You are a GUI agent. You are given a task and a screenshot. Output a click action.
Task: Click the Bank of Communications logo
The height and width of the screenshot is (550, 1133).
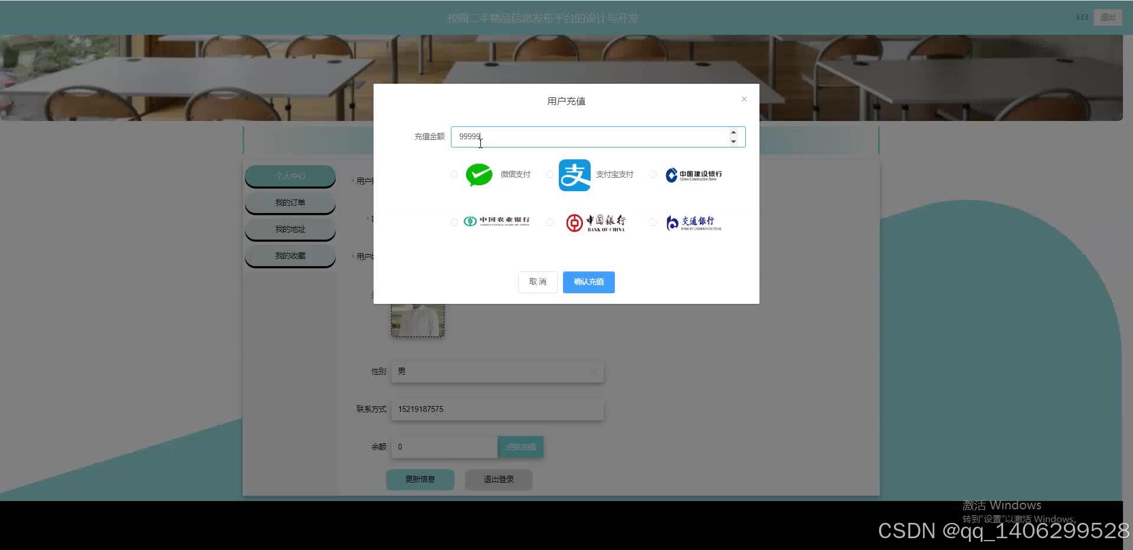[693, 222]
